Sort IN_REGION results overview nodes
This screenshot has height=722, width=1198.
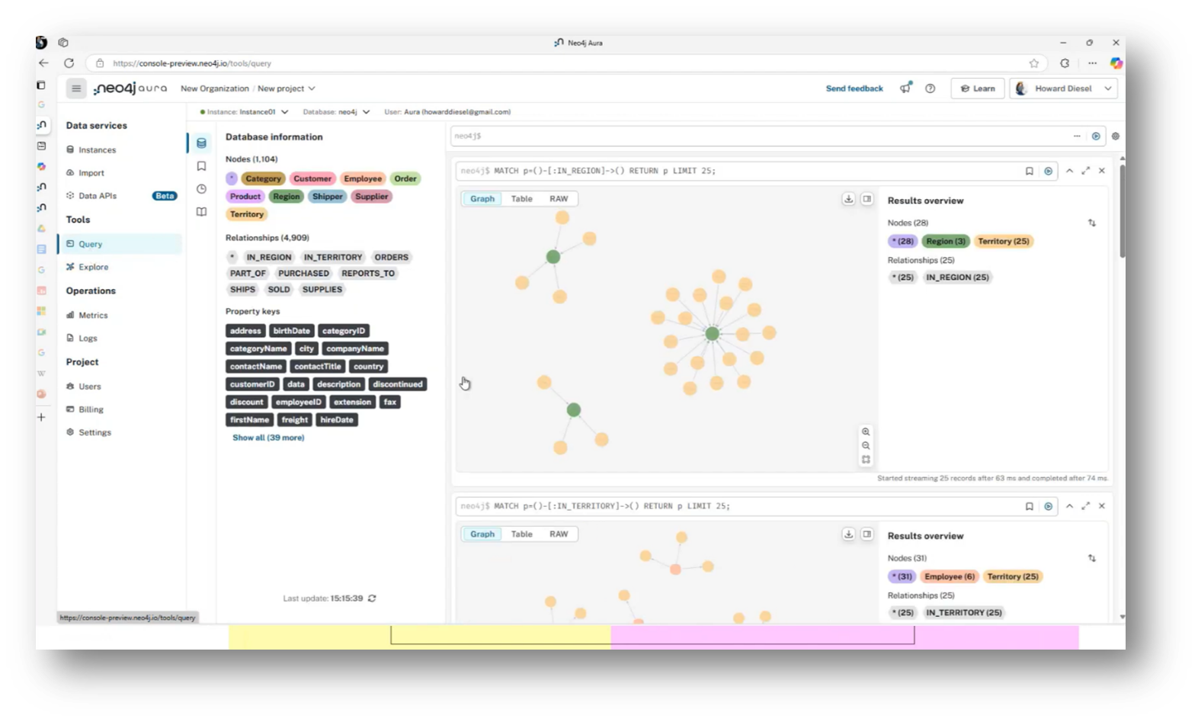pos(1091,223)
